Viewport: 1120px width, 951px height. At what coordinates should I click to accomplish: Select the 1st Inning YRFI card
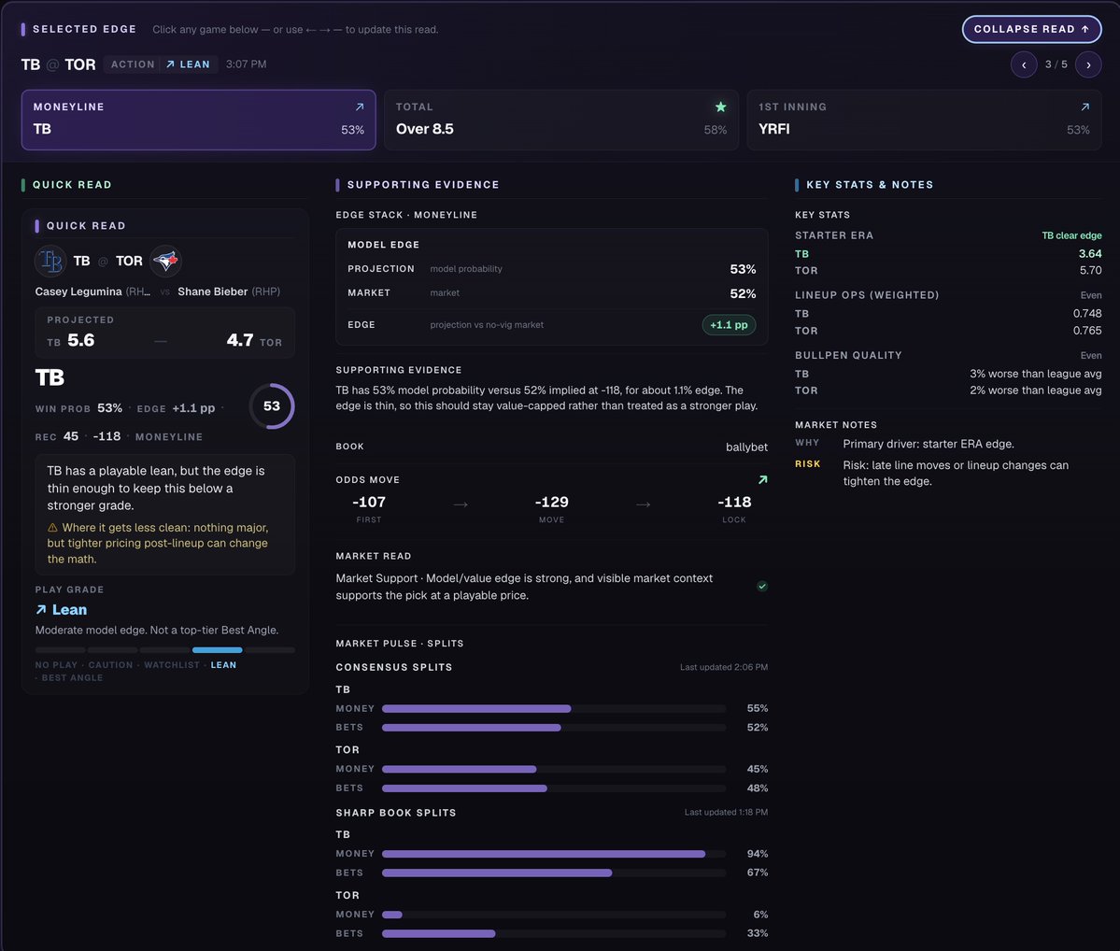click(x=924, y=120)
